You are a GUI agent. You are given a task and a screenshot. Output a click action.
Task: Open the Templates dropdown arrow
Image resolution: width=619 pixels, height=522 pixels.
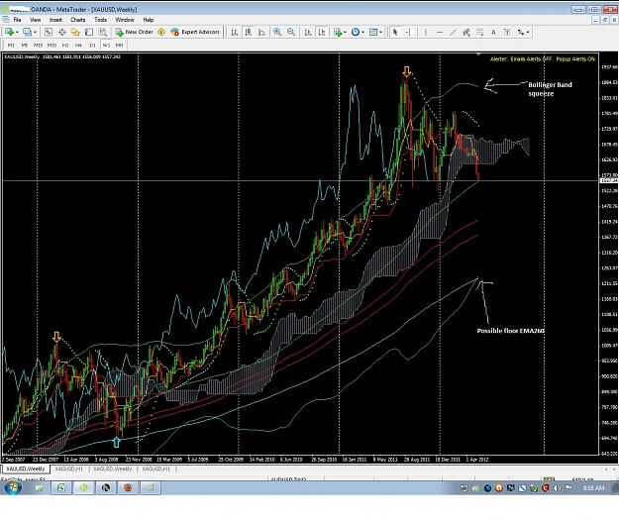point(381,33)
